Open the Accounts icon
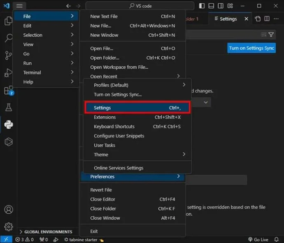 9,210
